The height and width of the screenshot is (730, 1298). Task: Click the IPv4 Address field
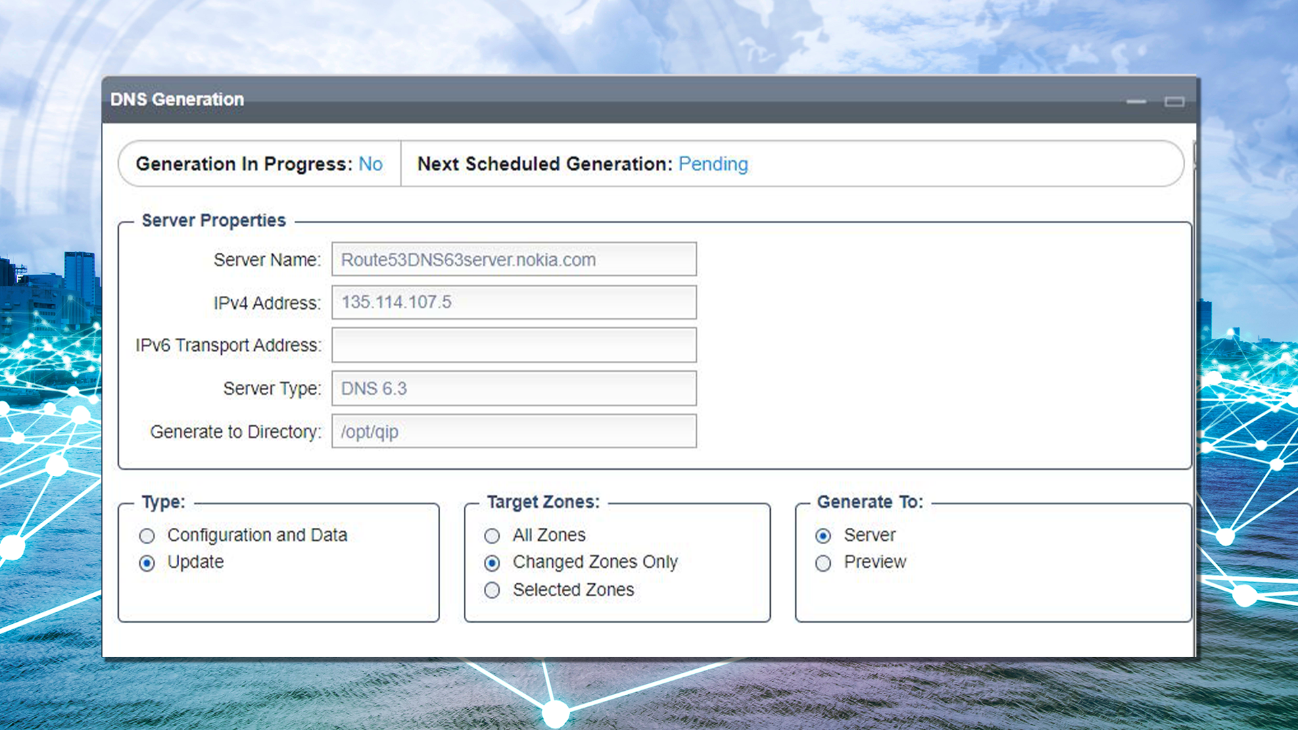click(514, 302)
